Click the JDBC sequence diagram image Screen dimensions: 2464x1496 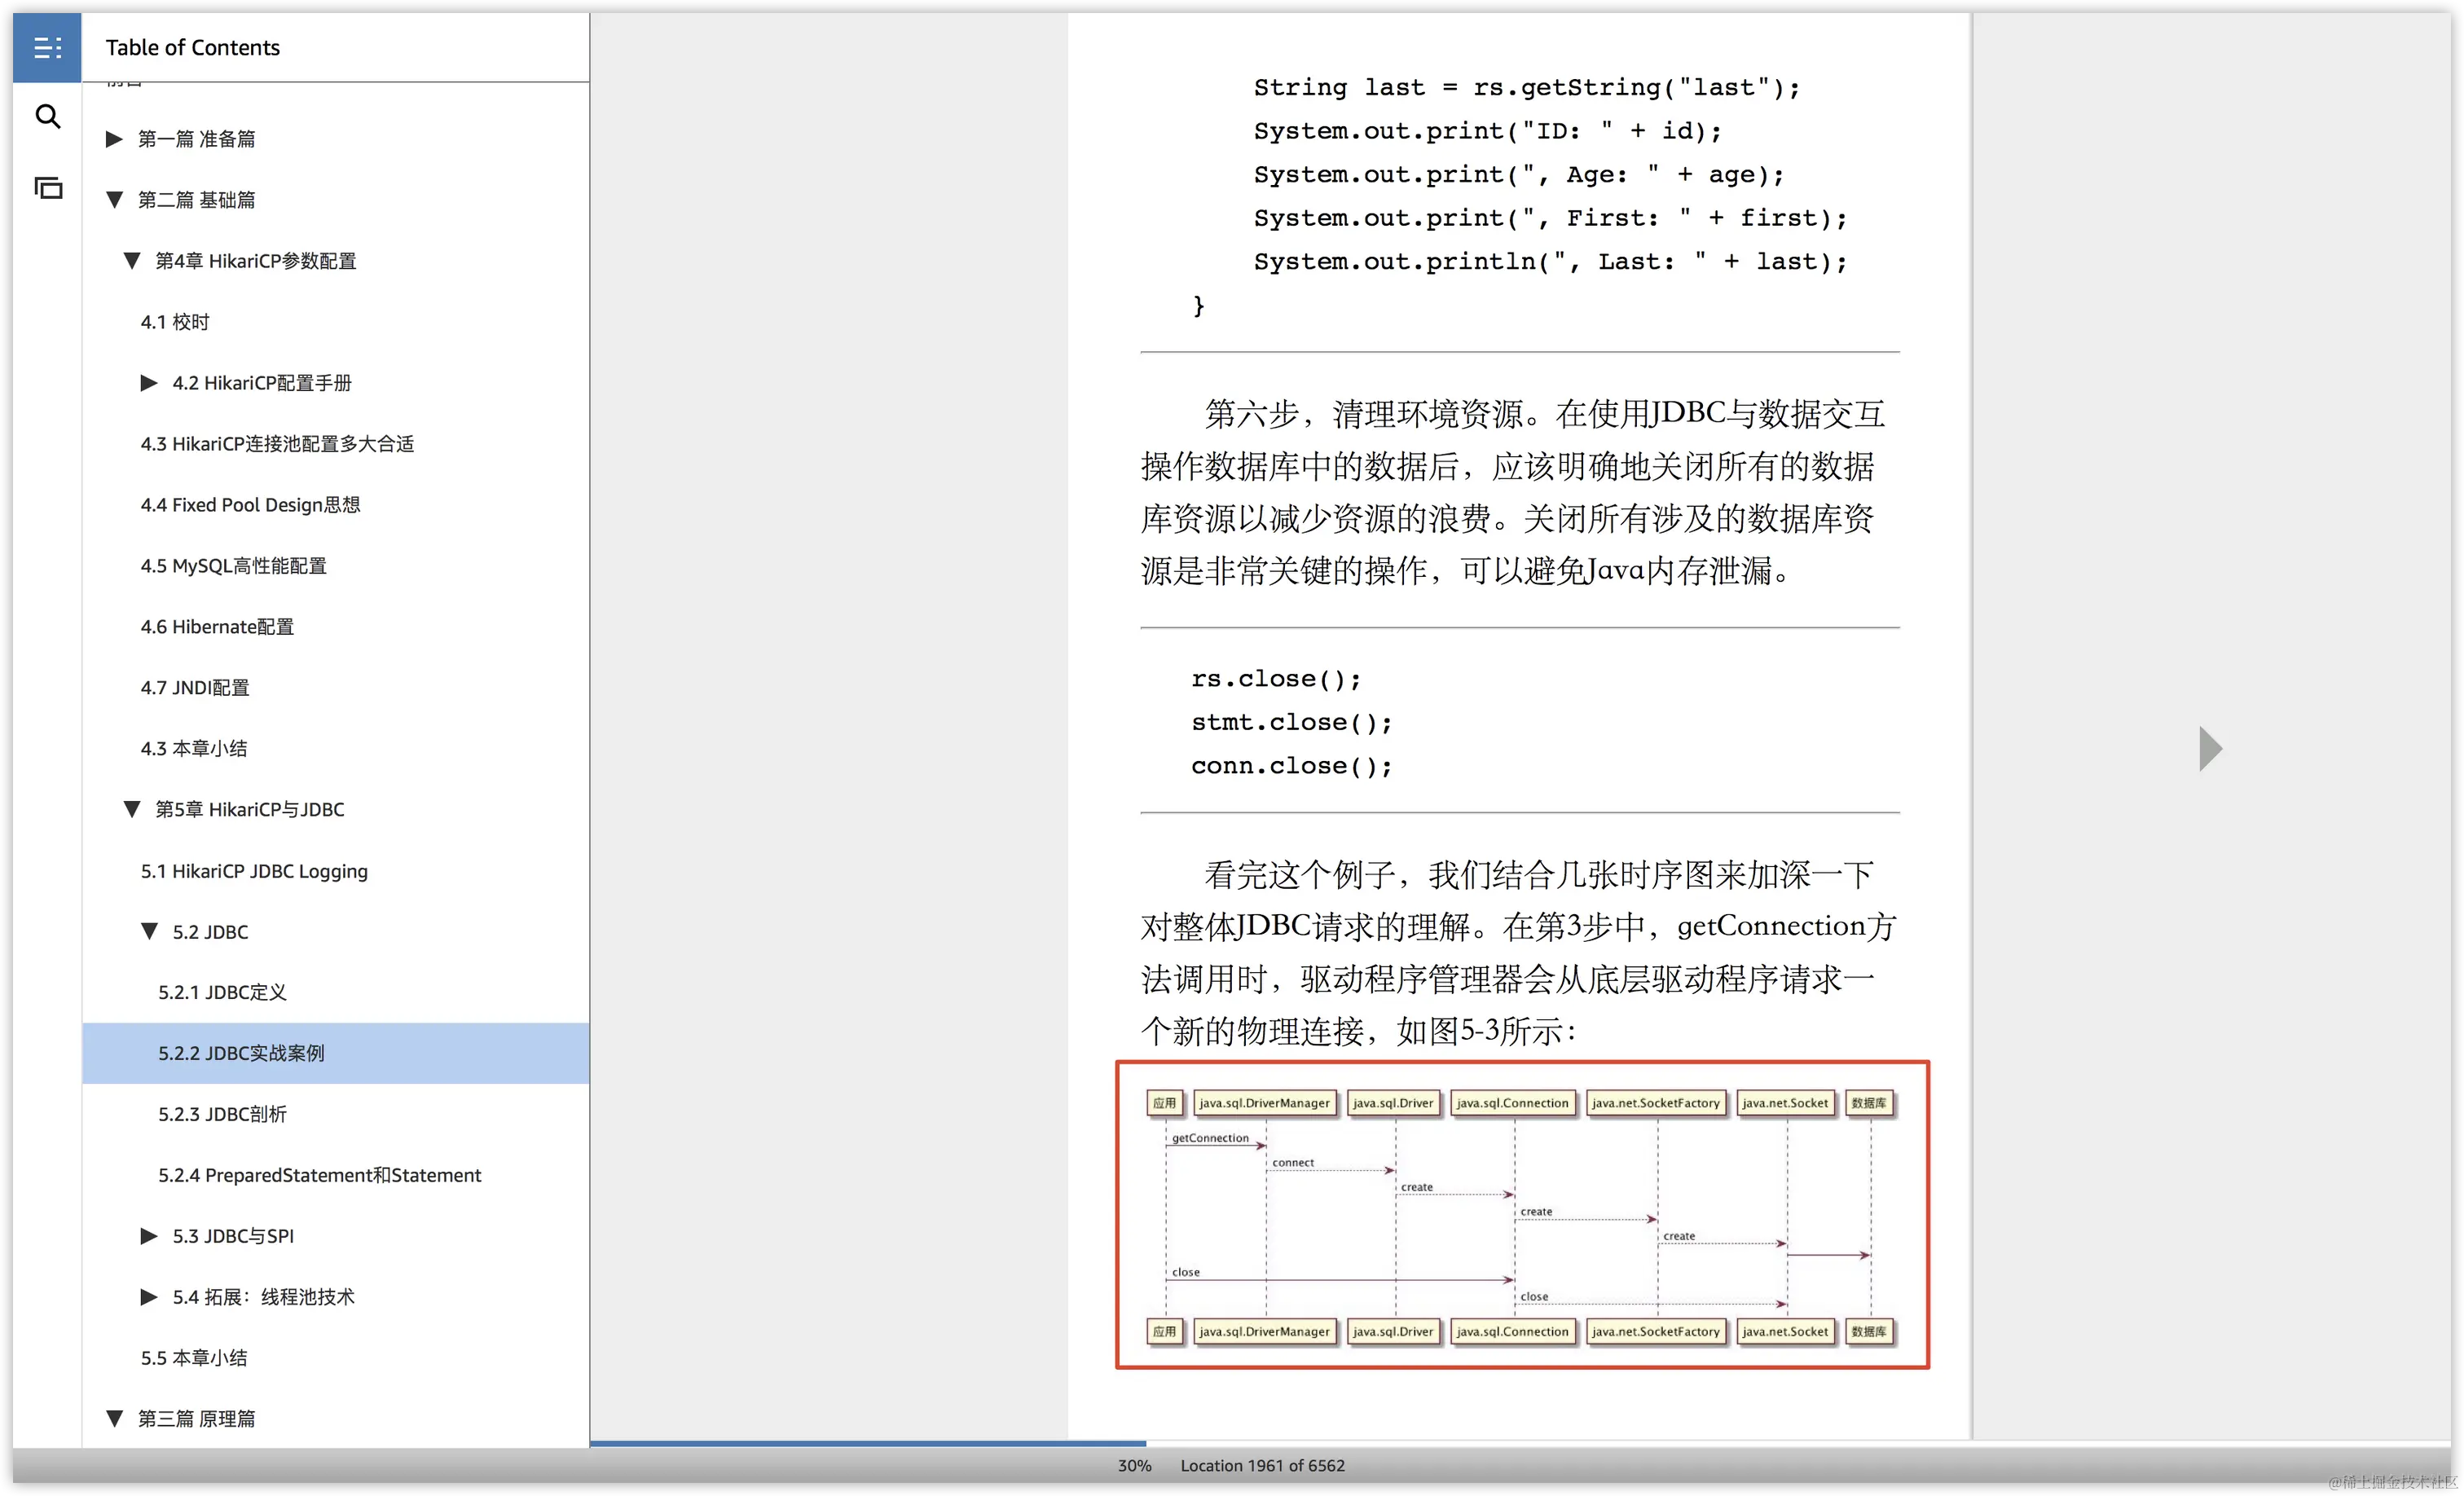pos(1522,1215)
